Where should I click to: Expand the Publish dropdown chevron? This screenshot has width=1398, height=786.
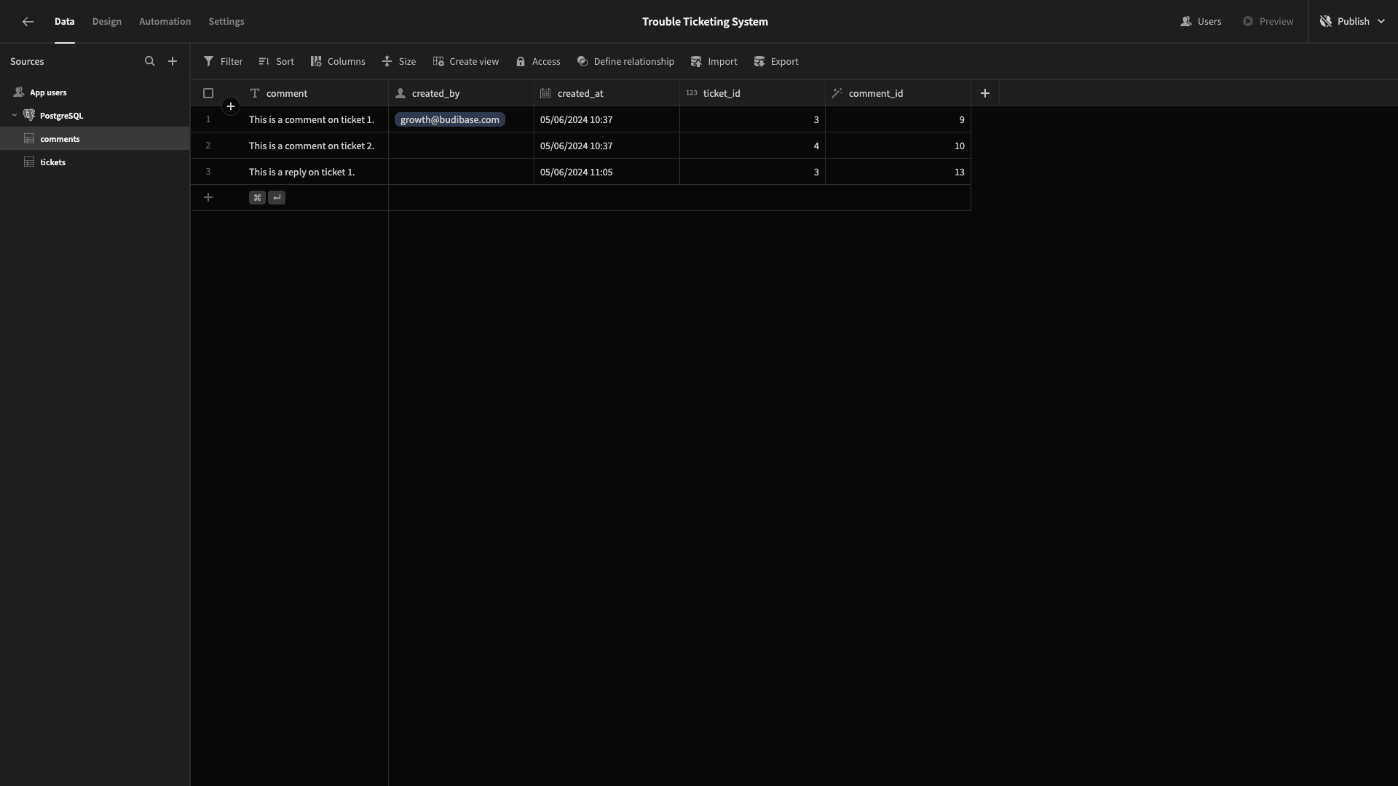[x=1381, y=22]
